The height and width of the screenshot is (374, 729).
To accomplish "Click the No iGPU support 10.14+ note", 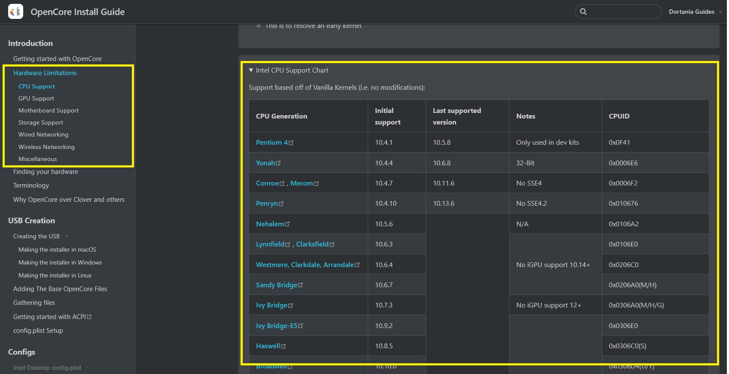I will point(553,265).
